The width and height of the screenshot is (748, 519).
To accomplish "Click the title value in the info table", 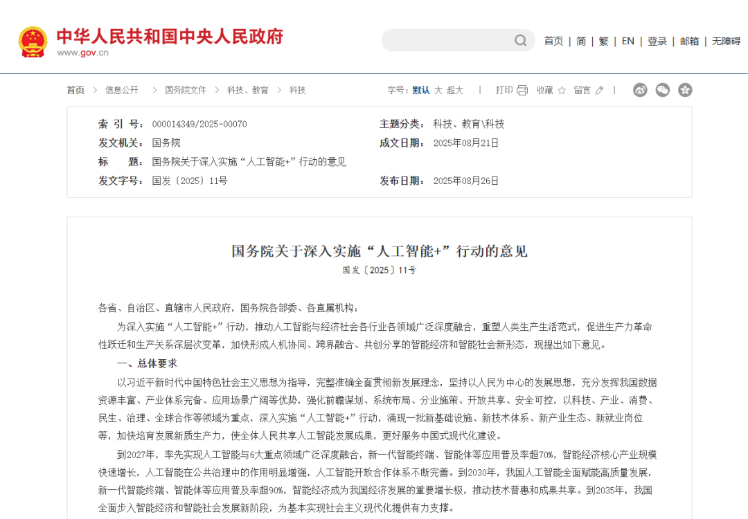I will (249, 162).
